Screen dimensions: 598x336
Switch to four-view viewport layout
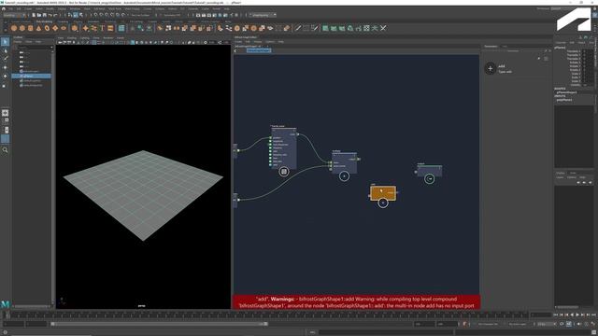tap(5, 121)
